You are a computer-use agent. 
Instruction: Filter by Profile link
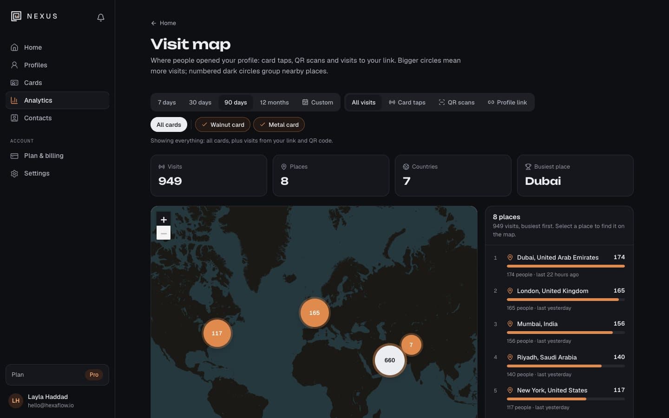[x=507, y=102]
